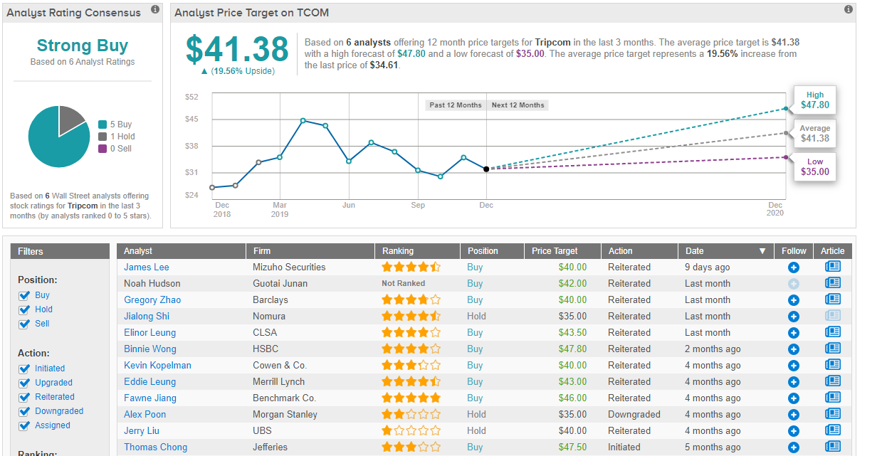Open the article icon for Alex Poon's downgrade
This screenshot has height=456, width=887.
pyautogui.click(x=832, y=415)
